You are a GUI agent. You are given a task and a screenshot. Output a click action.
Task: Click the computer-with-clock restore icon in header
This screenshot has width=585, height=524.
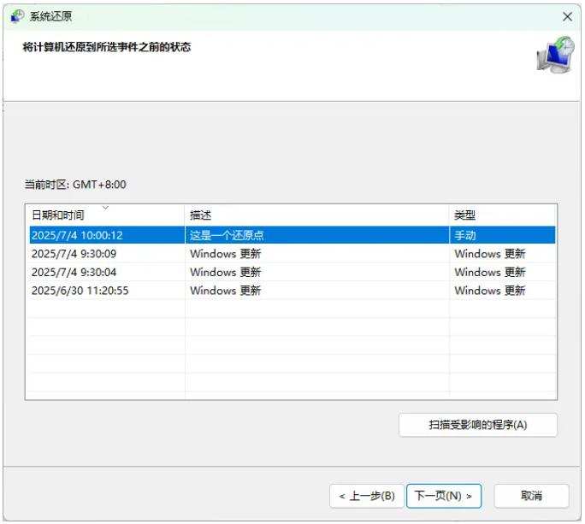pos(554,55)
